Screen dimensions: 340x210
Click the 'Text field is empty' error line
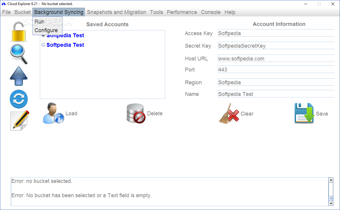pyautogui.click(x=82, y=195)
